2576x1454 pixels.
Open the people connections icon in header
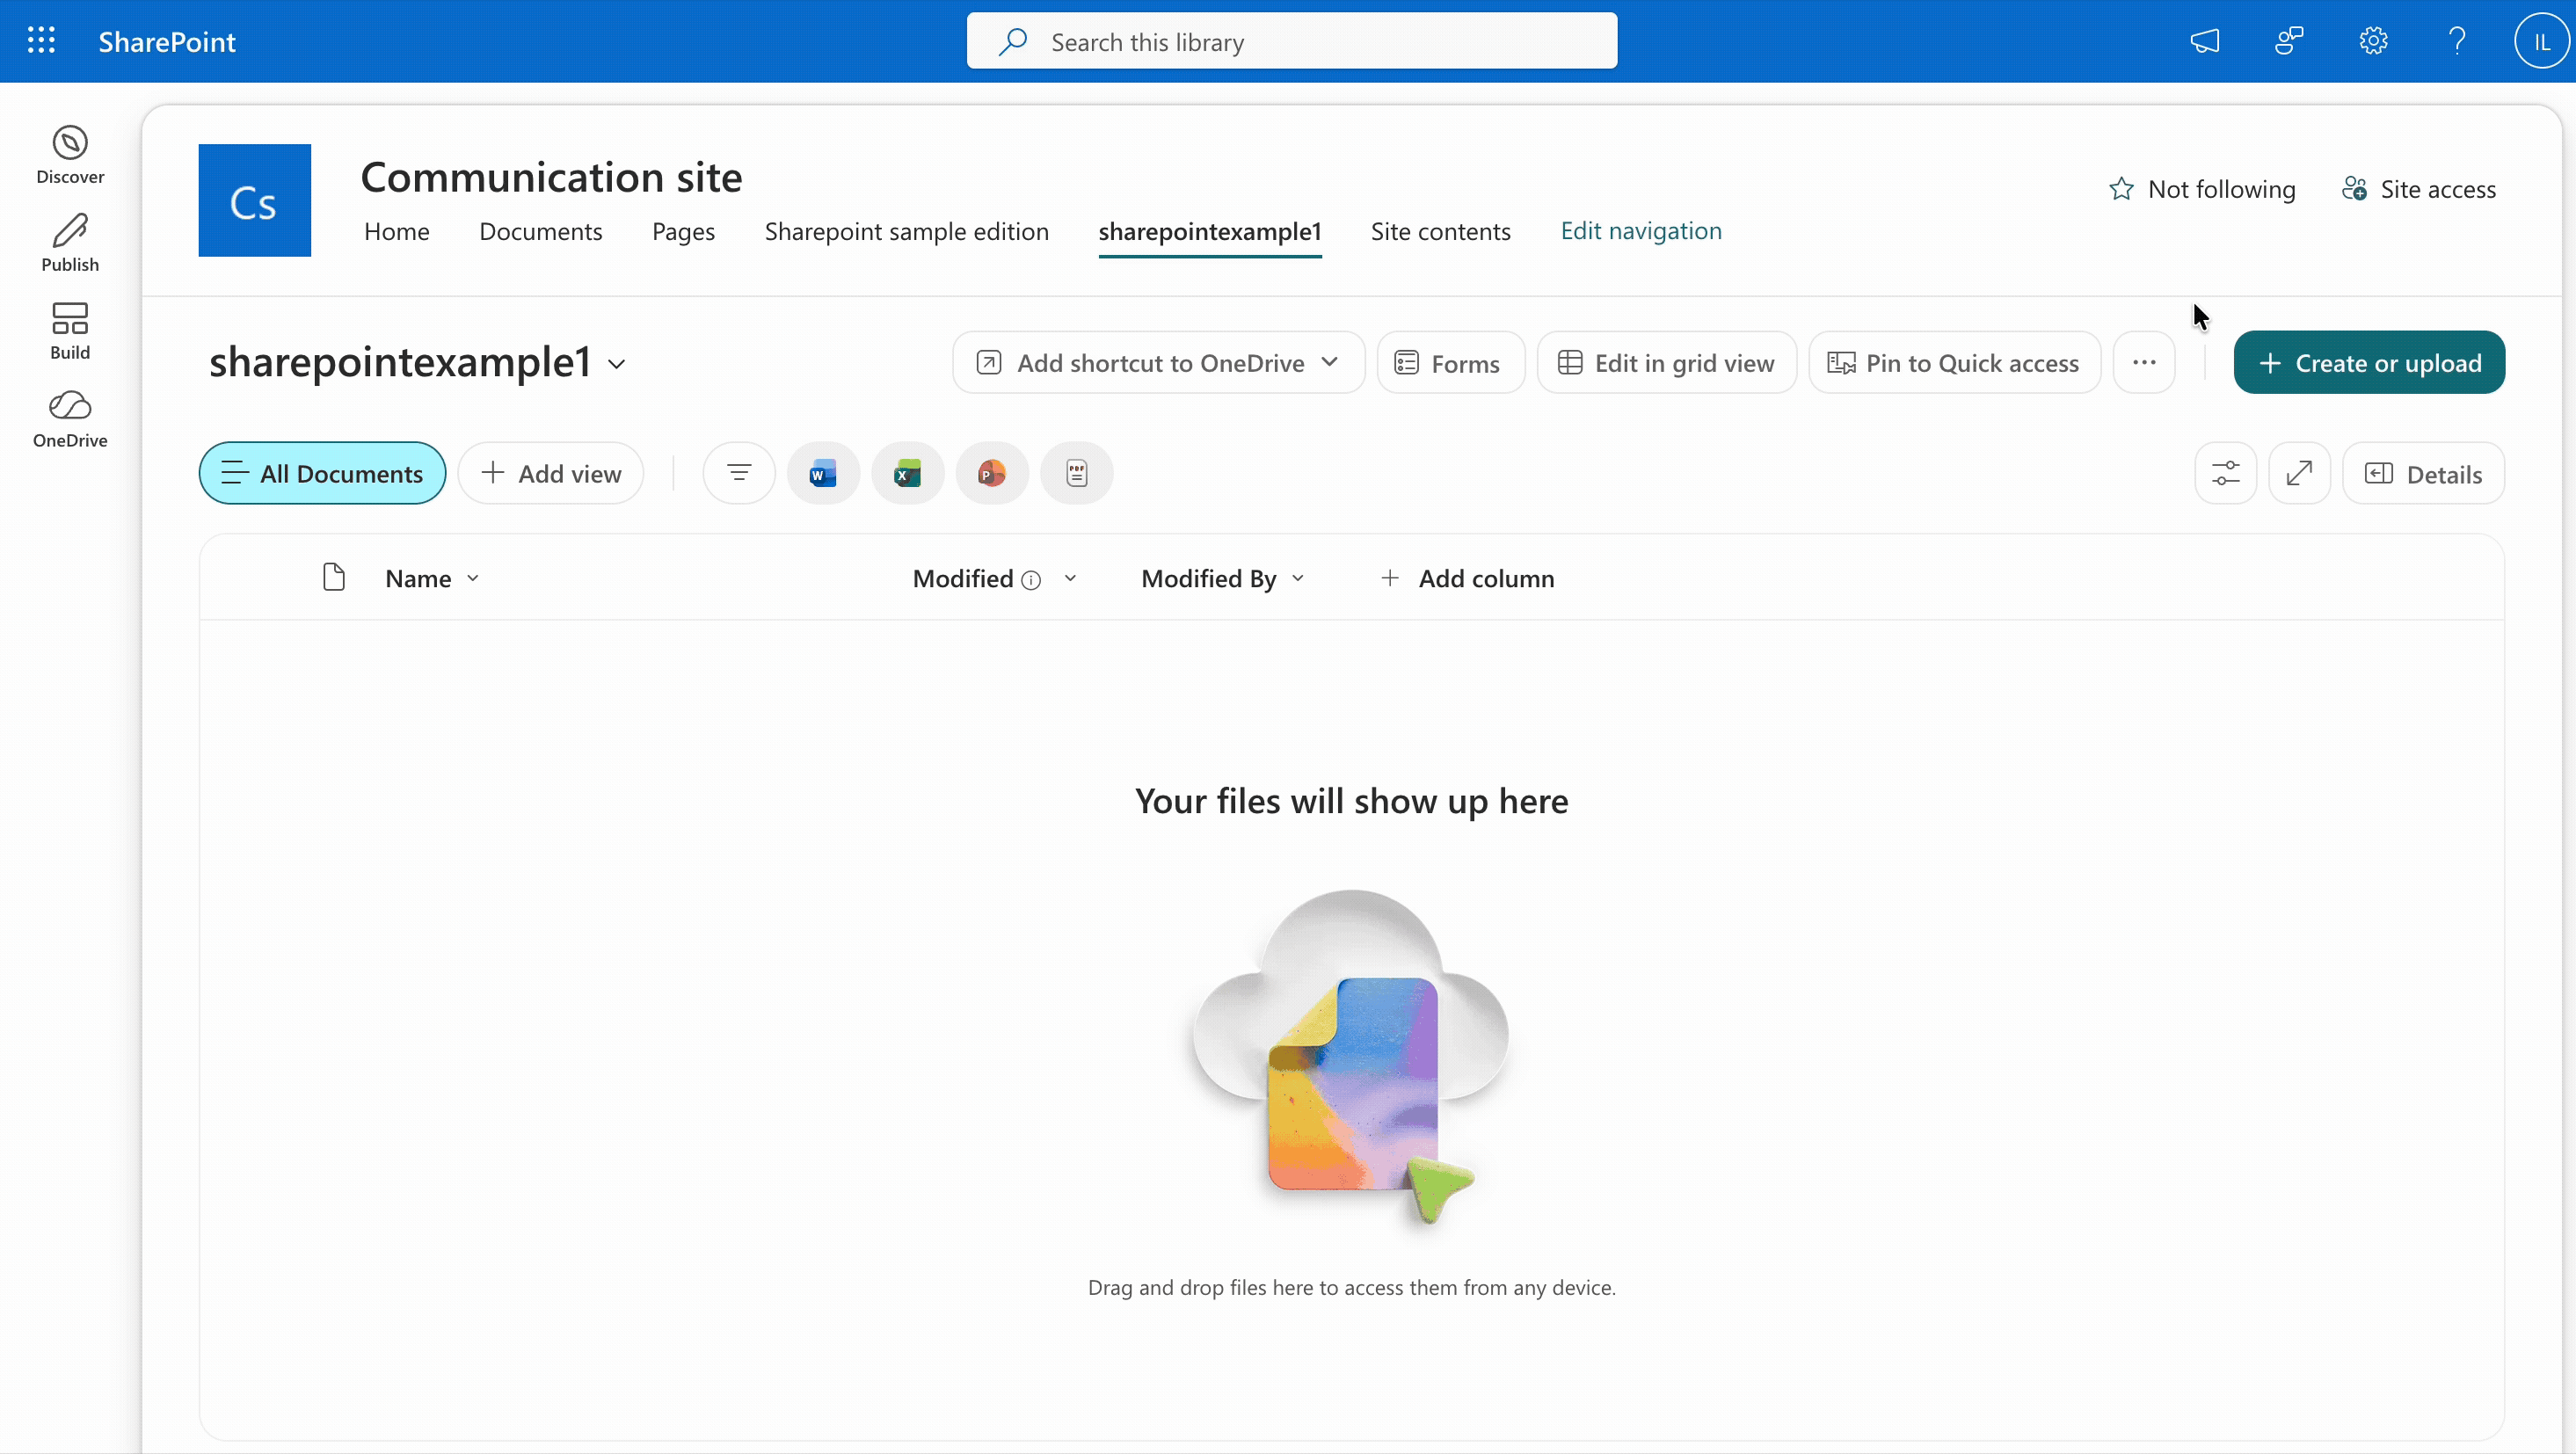(2289, 41)
